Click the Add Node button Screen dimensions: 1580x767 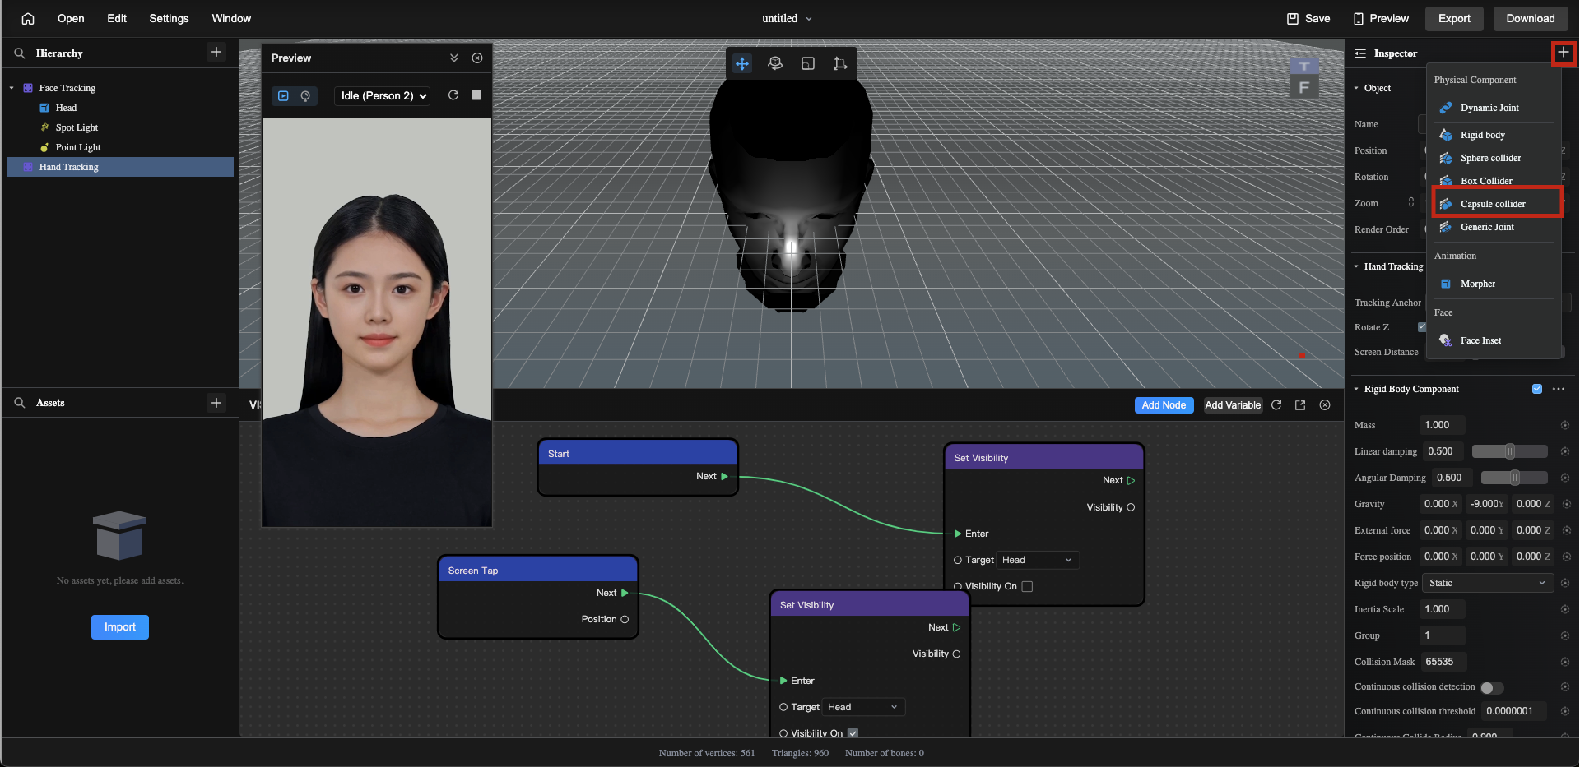pyautogui.click(x=1164, y=404)
